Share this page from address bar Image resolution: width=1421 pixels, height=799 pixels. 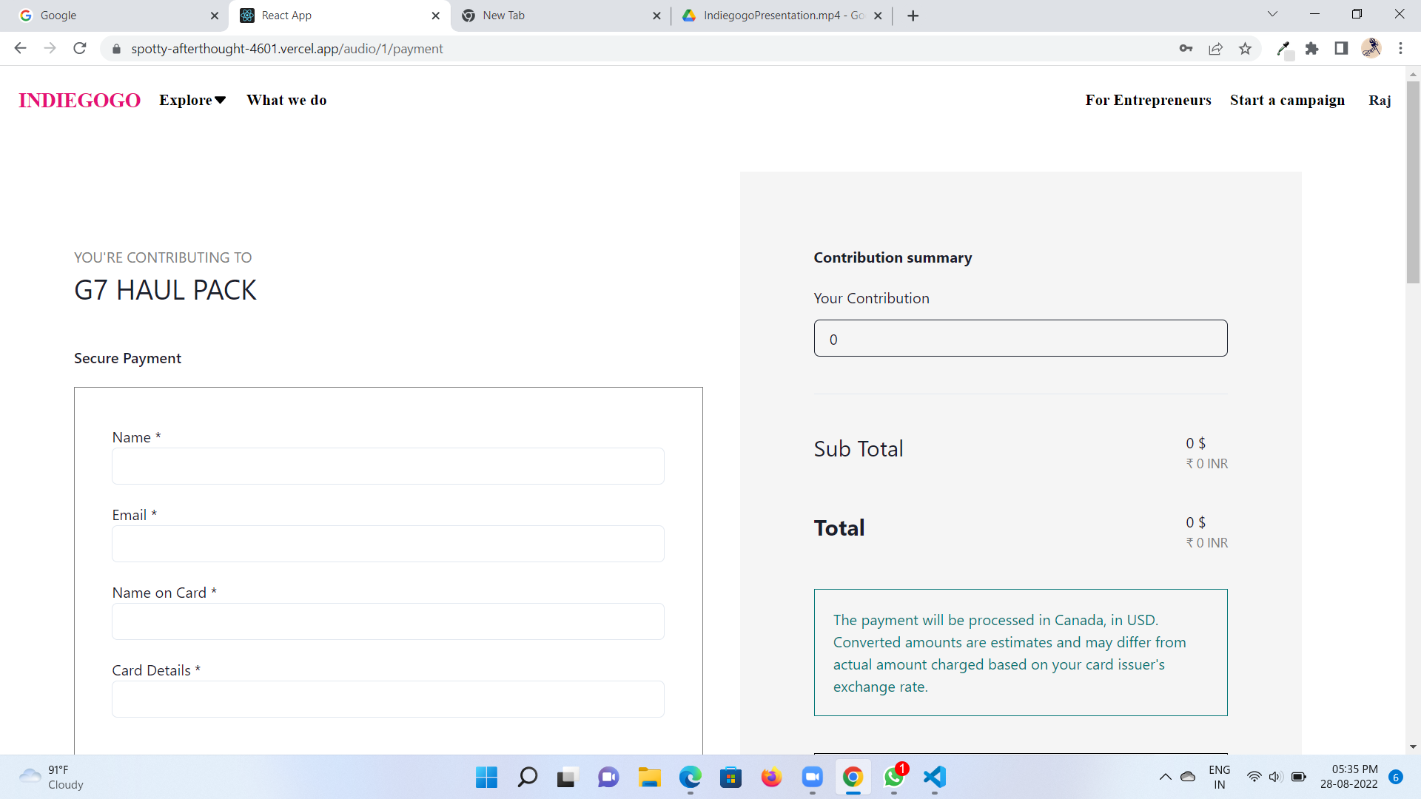point(1215,48)
